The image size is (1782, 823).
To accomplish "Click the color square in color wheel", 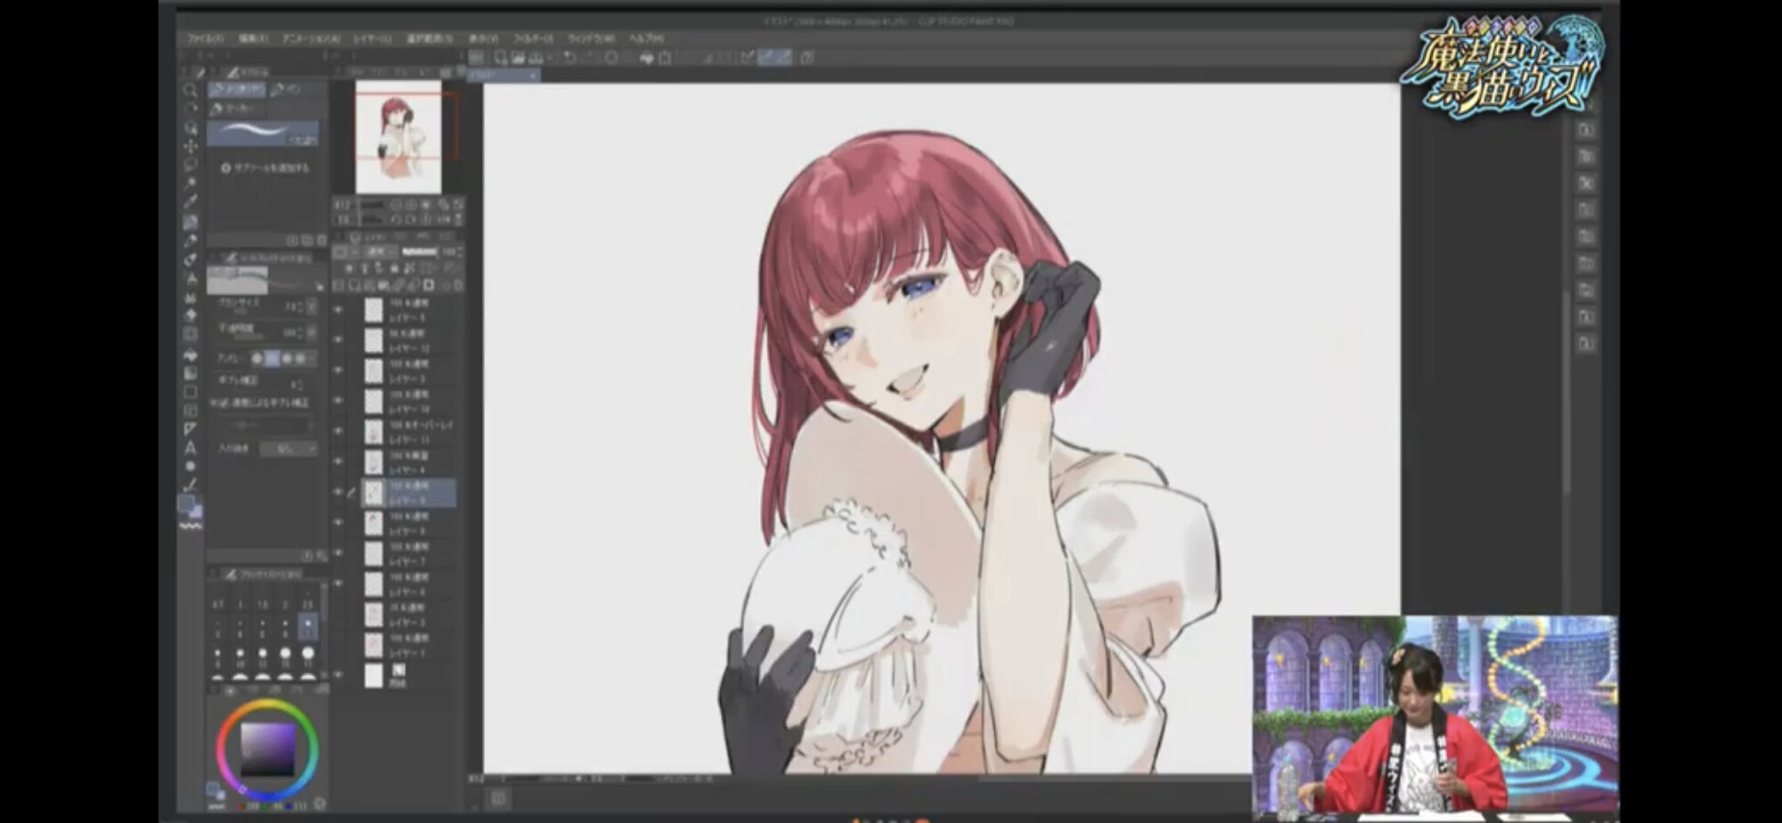I will point(267,749).
